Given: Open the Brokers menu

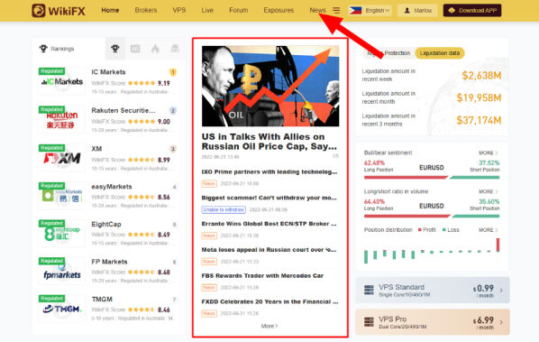Looking at the screenshot, I should coord(146,10).
